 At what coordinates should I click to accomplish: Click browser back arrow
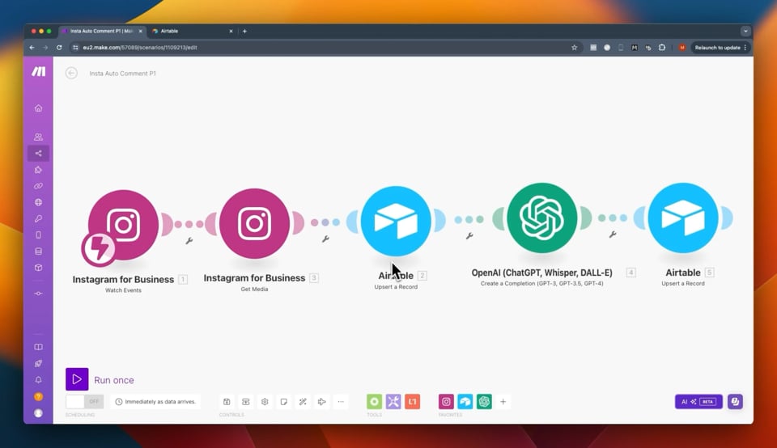click(x=32, y=48)
